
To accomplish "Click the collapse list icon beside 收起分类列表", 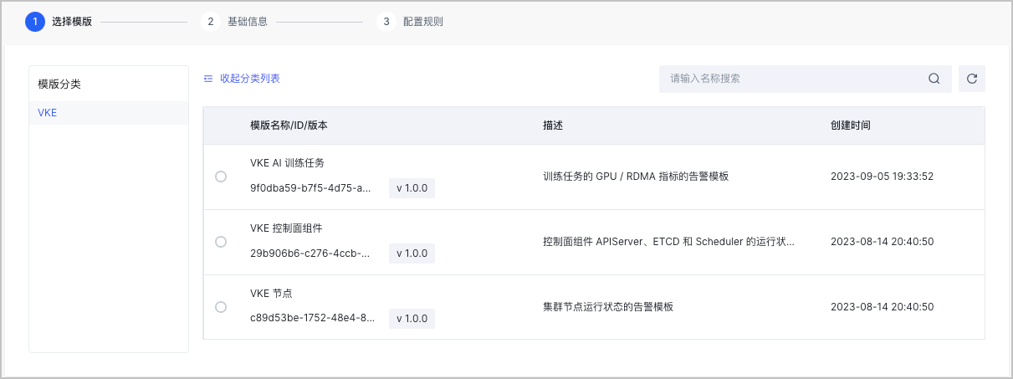I will [208, 79].
